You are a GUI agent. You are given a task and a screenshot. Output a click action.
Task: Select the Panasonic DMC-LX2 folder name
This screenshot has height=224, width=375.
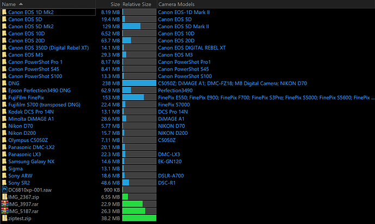(x=32, y=147)
